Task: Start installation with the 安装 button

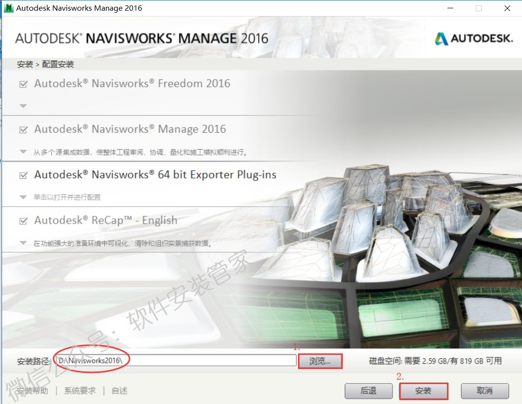Action: click(x=423, y=391)
